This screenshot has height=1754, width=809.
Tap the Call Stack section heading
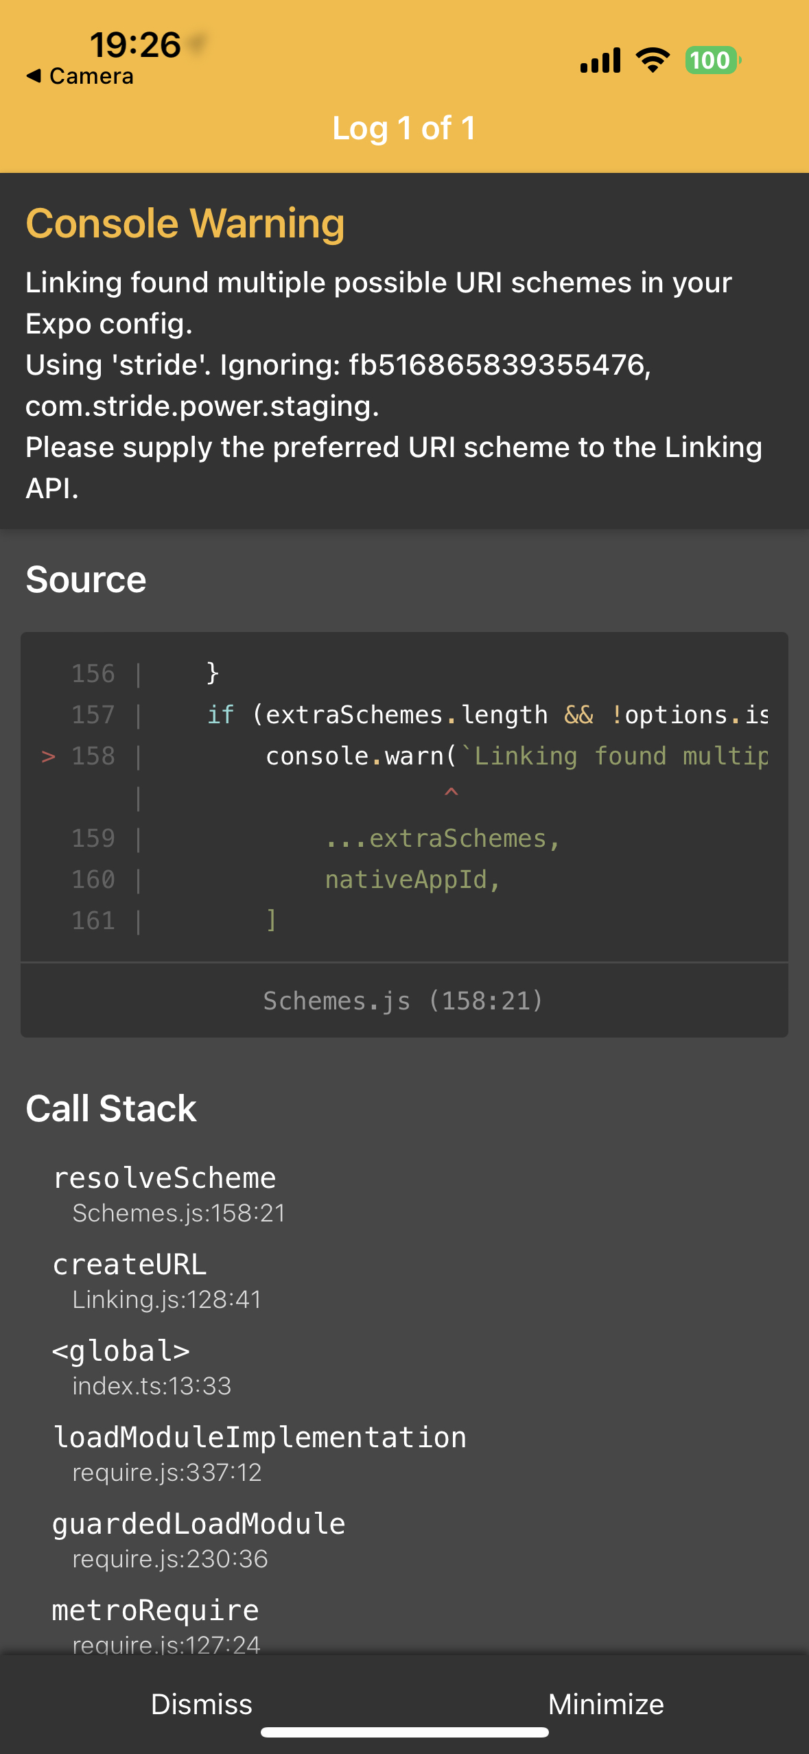111,1108
